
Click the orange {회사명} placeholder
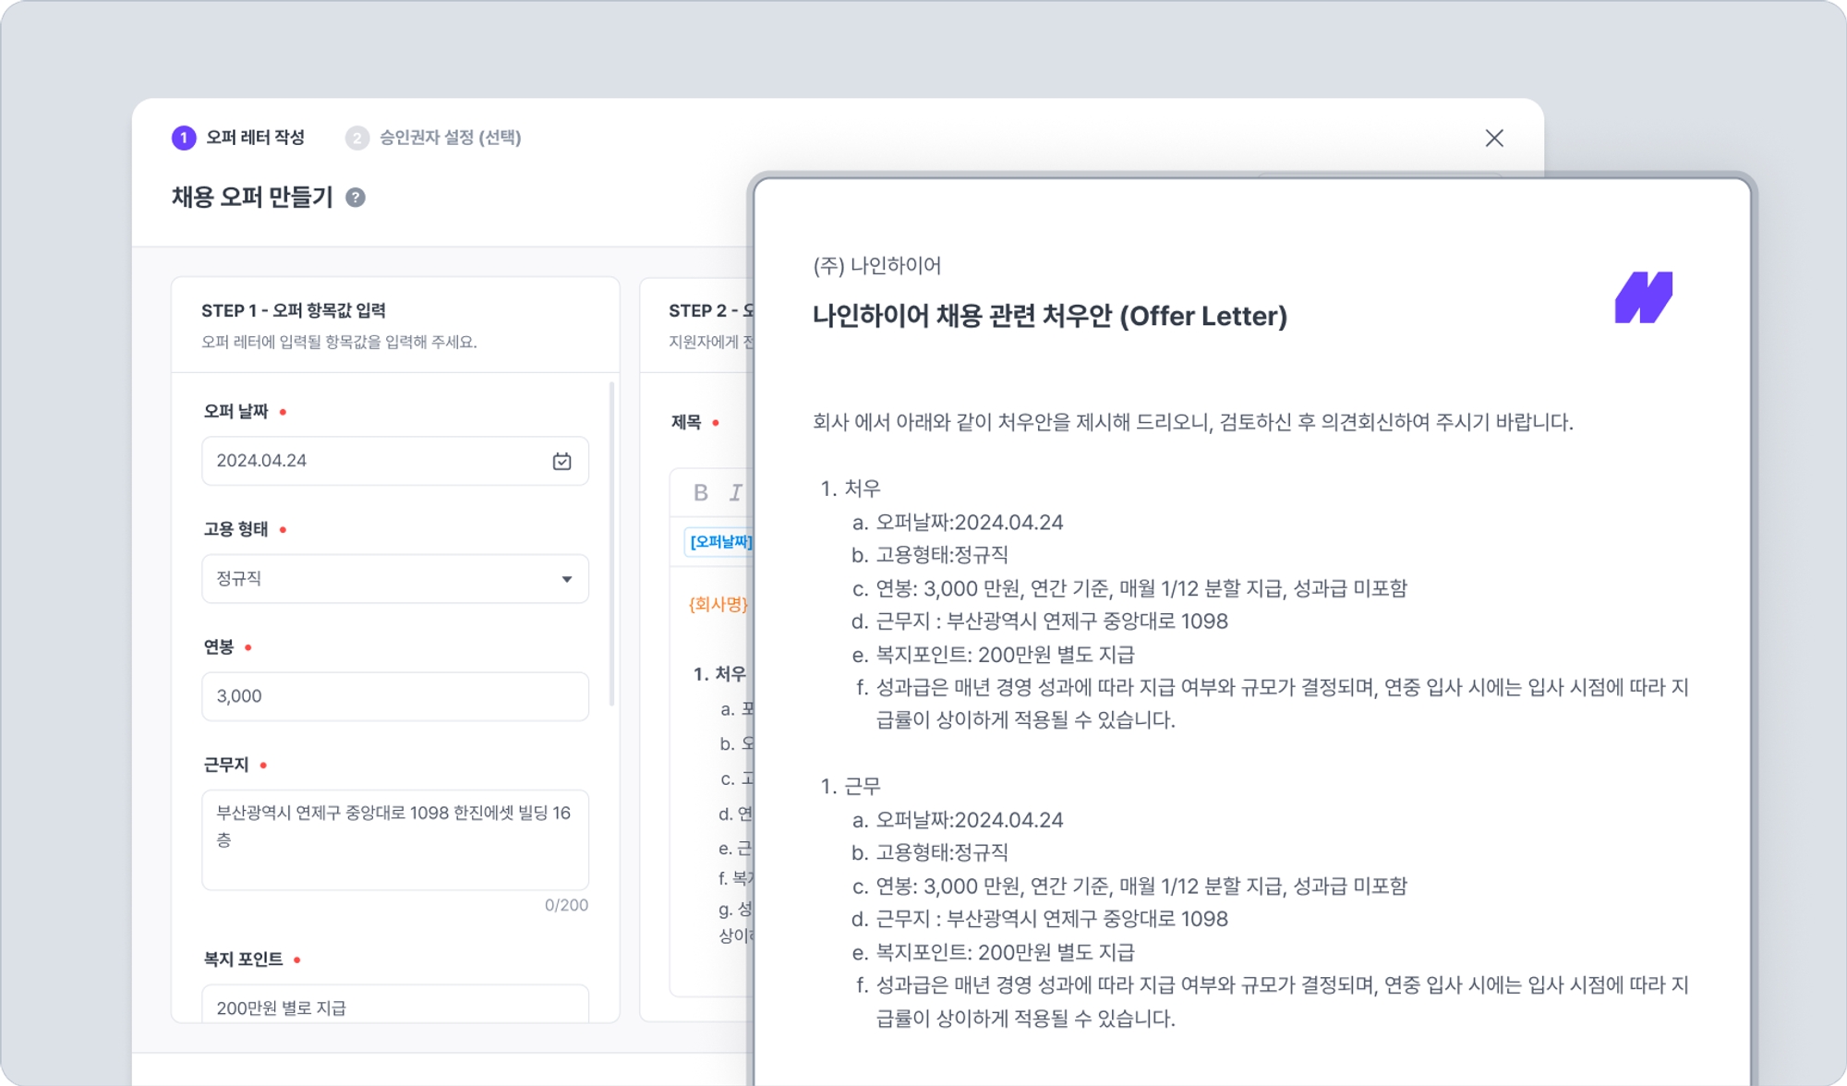click(718, 604)
